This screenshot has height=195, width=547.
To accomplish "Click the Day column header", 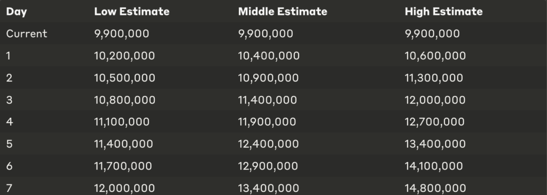I will pyautogui.click(x=17, y=12).
